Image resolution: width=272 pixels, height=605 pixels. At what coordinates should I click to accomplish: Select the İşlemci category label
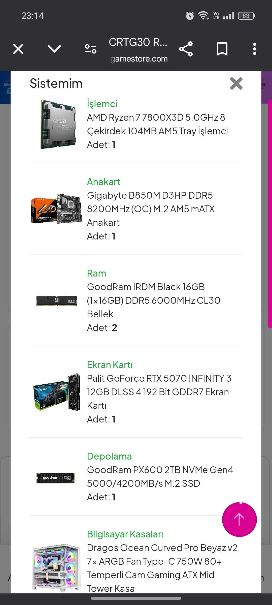tap(102, 104)
